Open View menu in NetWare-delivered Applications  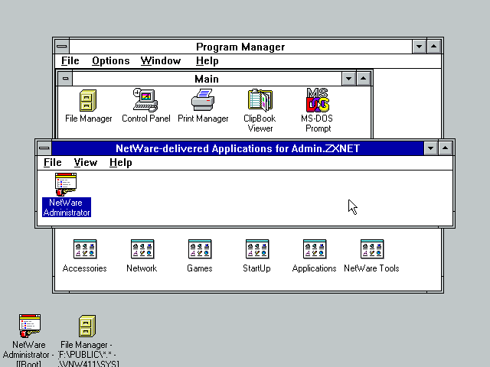(86, 163)
